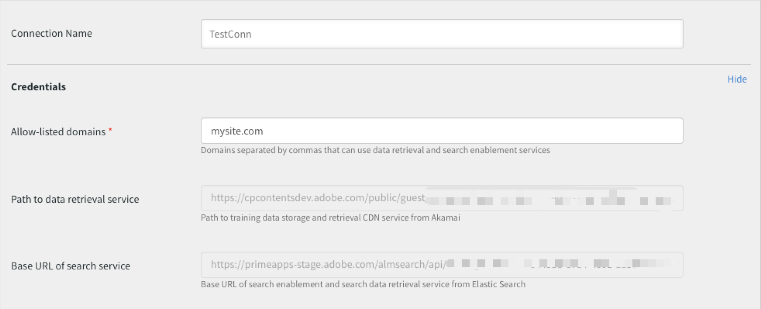Click the helper text about domains separated by commas

pos(375,150)
